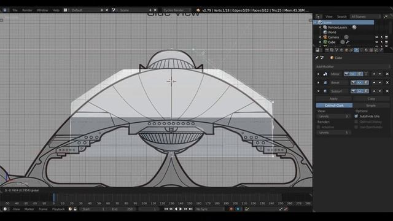Open the Particles properties tab

click(376, 50)
